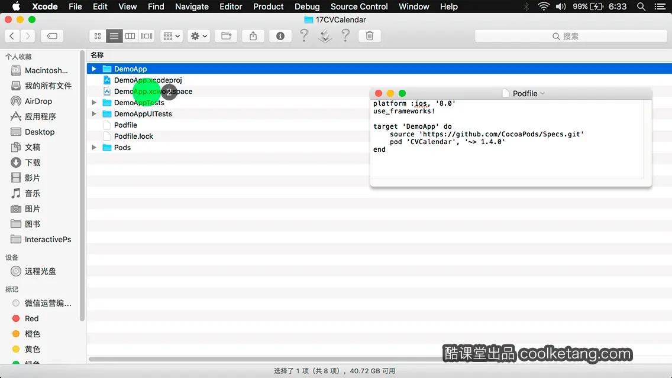The width and height of the screenshot is (672, 378).
Task: Select the Podfile file row
Action: tap(379, 125)
